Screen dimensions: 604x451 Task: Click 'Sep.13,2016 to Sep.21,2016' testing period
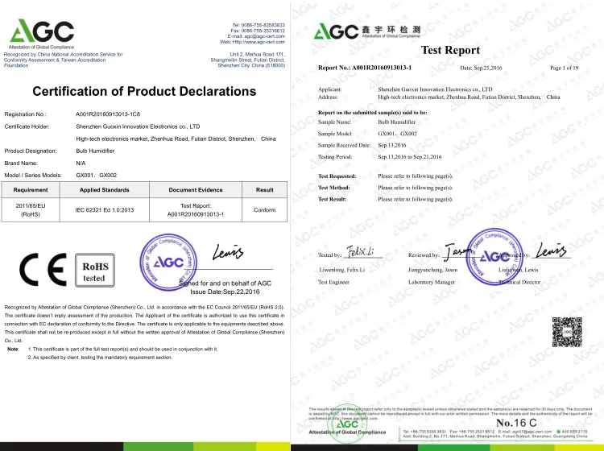(x=409, y=157)
